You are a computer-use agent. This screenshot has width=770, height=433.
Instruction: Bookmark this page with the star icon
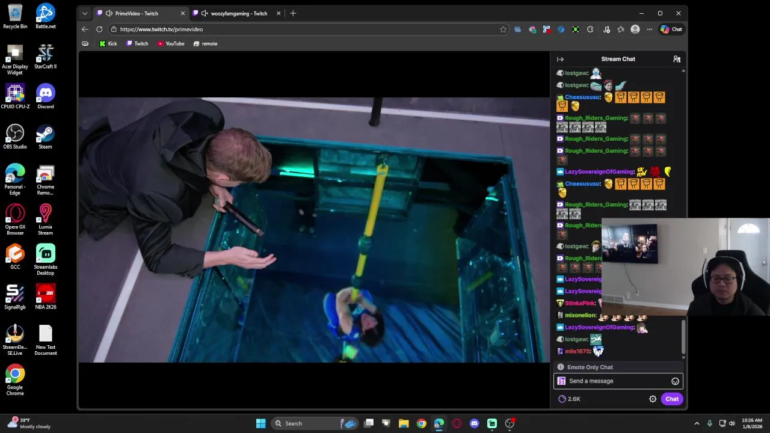click(503, 29)
